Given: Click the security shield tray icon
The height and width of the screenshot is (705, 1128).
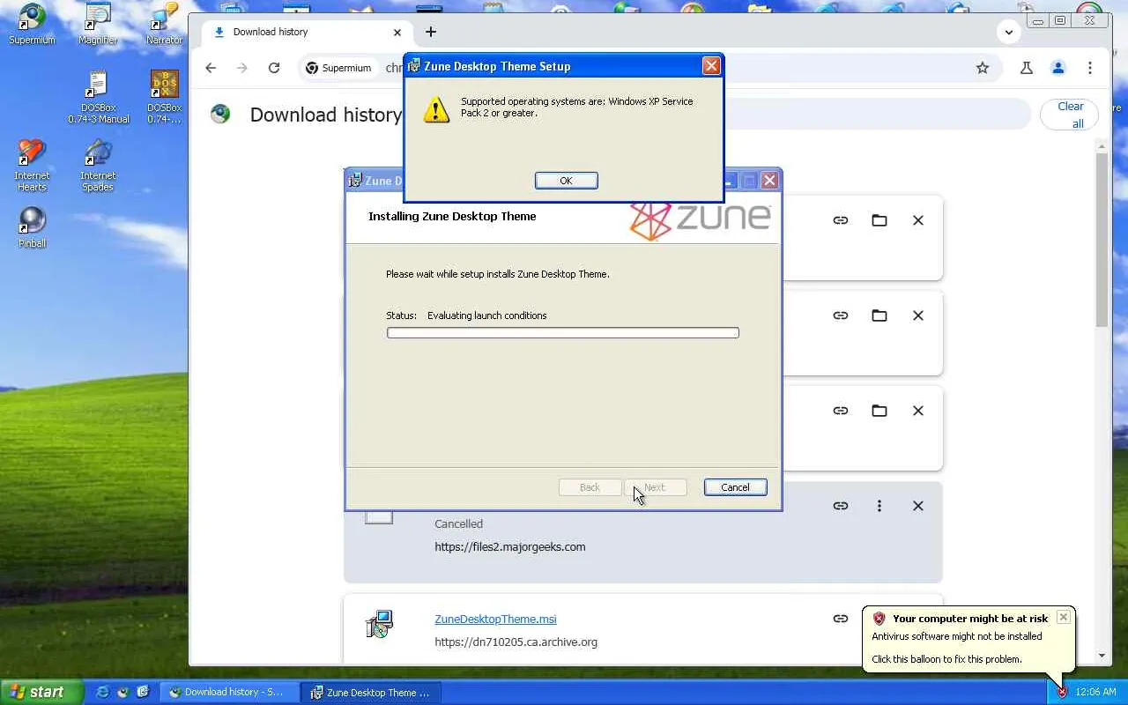Looking at the screenshot, I should 1062,692.
